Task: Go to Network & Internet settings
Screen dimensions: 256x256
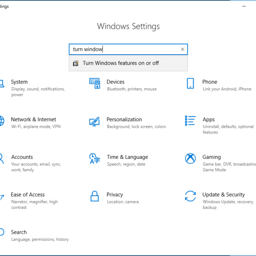Action: (x=33, y=119)
